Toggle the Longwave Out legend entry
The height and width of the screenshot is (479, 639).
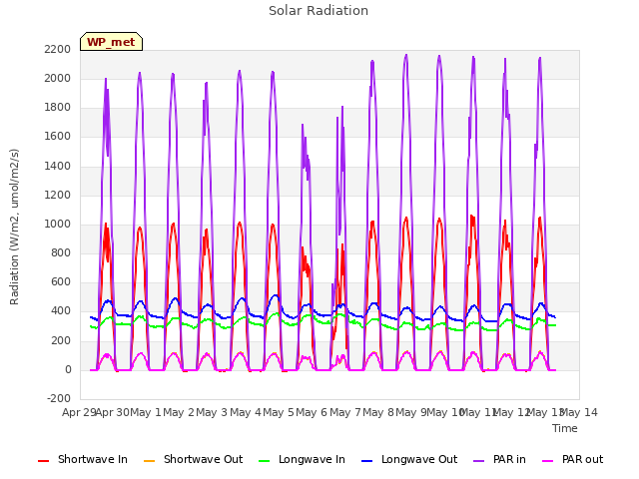click(x=409, y=459)
